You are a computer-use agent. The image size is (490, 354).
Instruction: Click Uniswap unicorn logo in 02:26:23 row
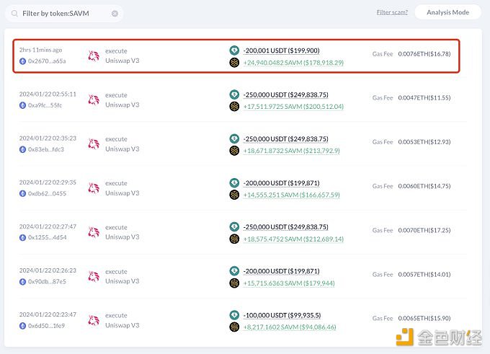pos(94,276)
